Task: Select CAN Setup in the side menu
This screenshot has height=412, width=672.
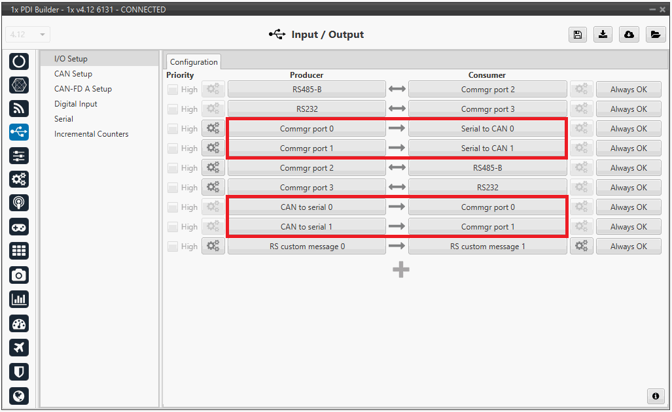Action: click(x=73, y=74)
